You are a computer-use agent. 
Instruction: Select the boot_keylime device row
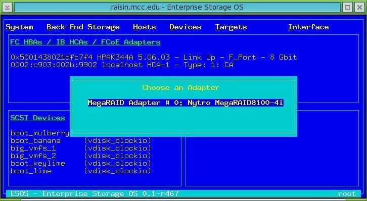coord(81,163)
